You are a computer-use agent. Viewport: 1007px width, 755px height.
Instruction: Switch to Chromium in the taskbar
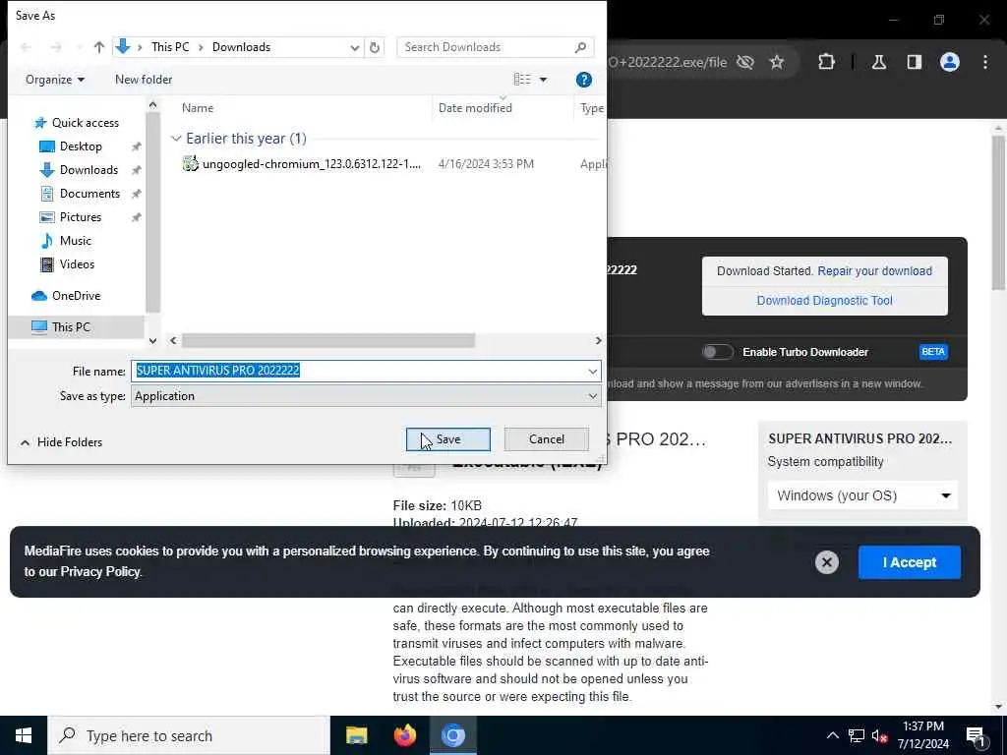452,735
